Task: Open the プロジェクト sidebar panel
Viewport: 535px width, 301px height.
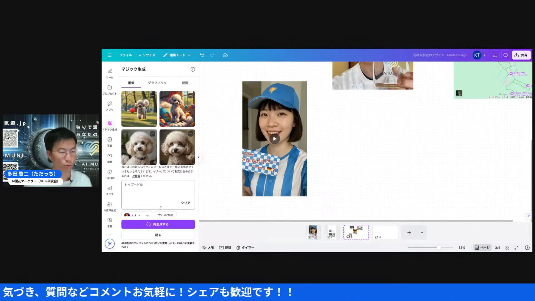Action: (x=110, y=90)
